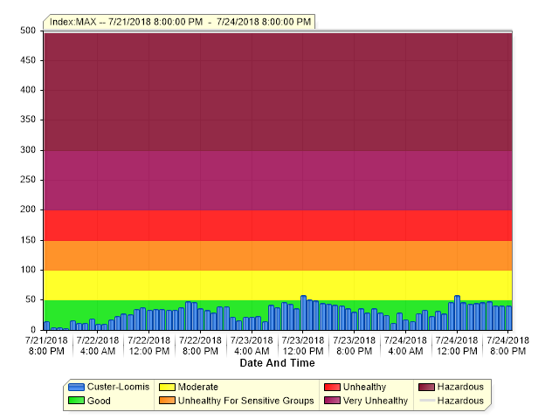Click the 7/24/2018 12:00 PM axis label
The image size is (559, 419).
click(x=457, y=346)
